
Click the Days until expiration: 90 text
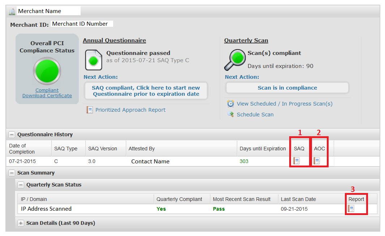pyautogui.click(x=281, y=66)
